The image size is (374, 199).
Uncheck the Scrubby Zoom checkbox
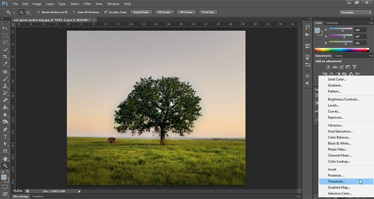pos(106,12)
